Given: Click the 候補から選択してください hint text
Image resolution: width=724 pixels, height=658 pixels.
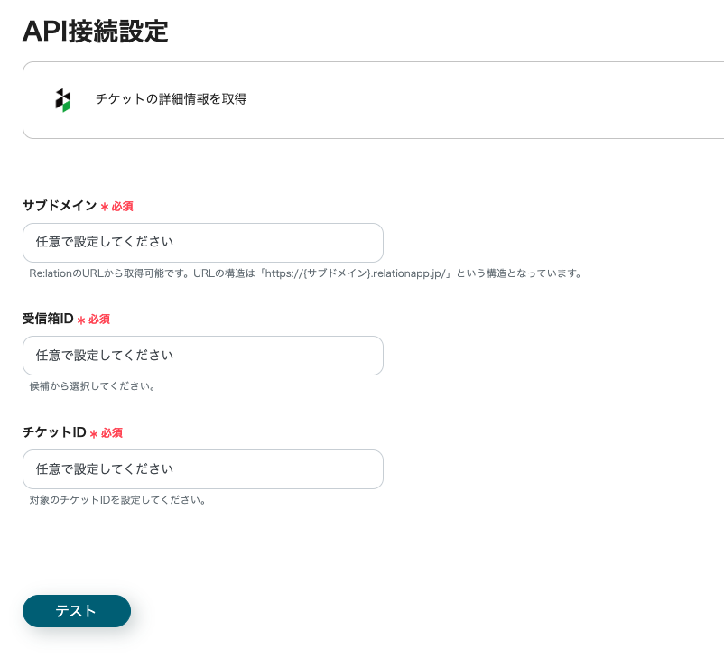Looking at the screenshot, I should tap(92, 386).
